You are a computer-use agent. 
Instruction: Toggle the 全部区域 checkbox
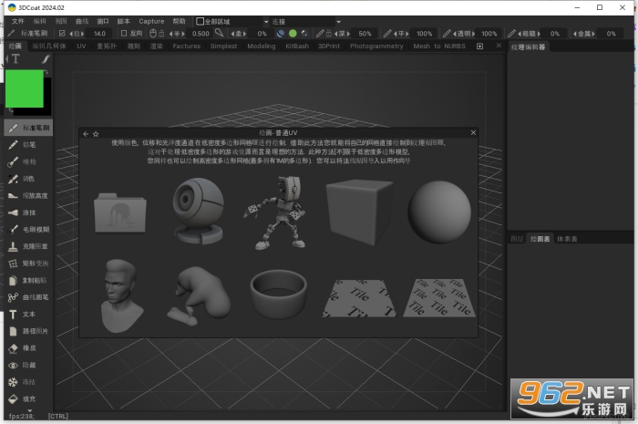(200, 21)
